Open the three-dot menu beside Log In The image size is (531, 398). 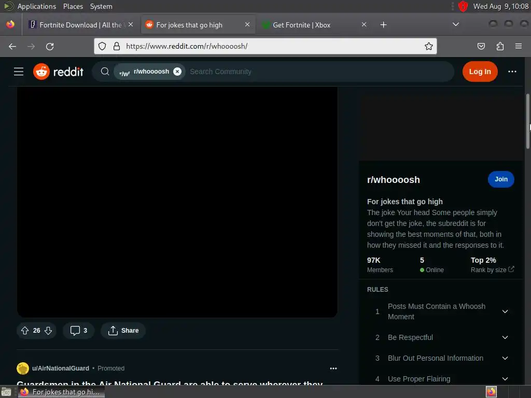pos(512,72)
